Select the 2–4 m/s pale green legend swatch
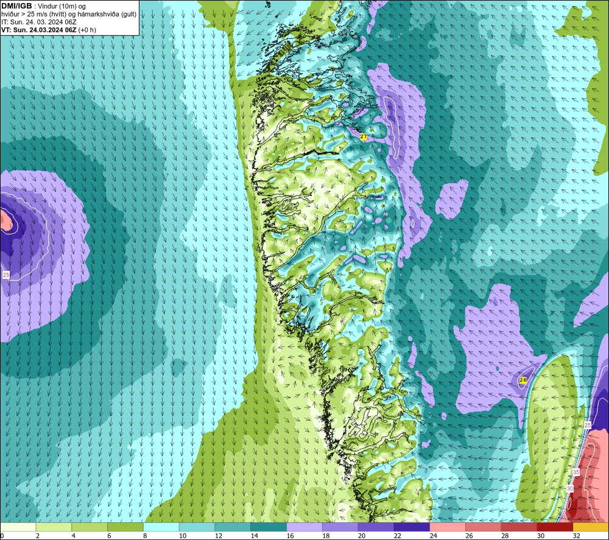Screen dimensions: 609x540 pyautogui.click(x=54, y=527)
